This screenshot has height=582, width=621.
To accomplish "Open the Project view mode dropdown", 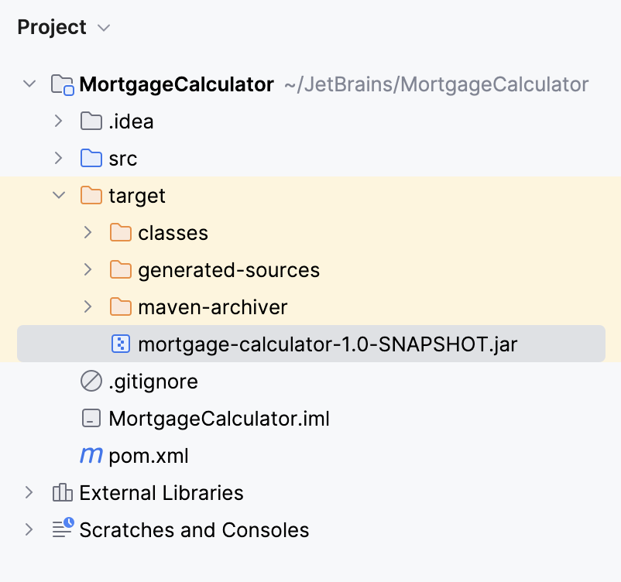I will 105,27.
